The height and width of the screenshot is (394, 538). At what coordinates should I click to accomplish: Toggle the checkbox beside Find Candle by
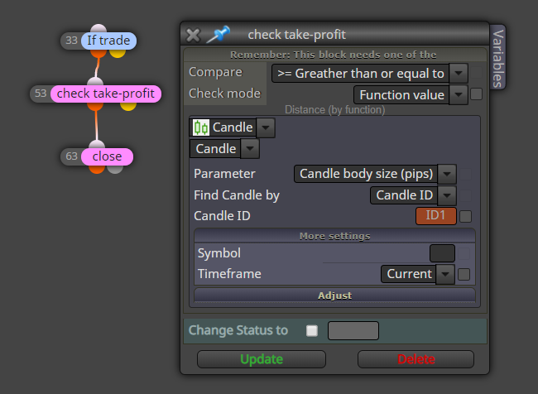coord(465,195)
